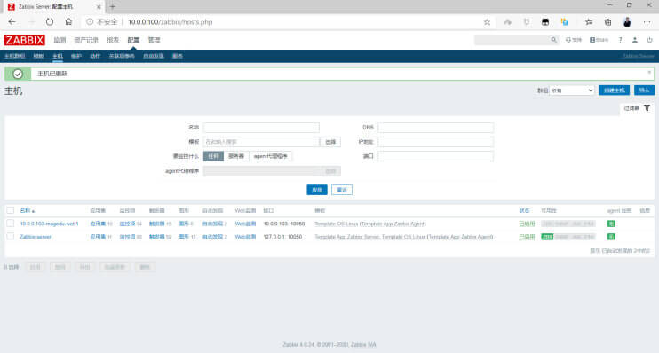
Task: Toggle the filter funnel icon
Action: point(647,108)
